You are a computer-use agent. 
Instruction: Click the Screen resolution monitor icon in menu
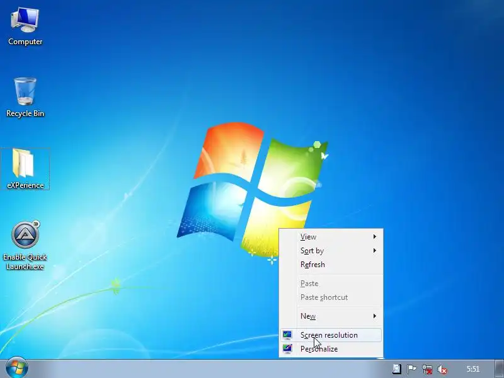coord(287,335)
